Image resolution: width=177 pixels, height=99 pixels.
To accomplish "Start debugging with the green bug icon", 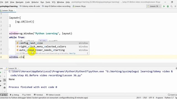I will [168, 6].
